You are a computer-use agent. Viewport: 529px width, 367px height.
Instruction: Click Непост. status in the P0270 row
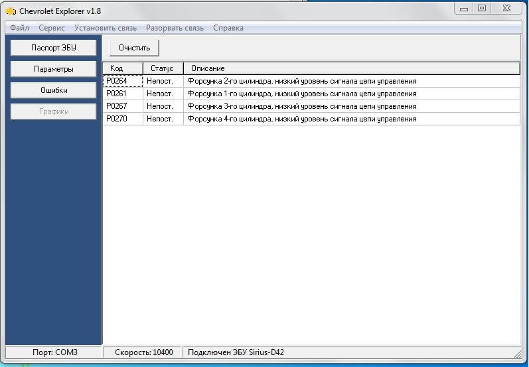pyautogui.click(x=163, y=119)
